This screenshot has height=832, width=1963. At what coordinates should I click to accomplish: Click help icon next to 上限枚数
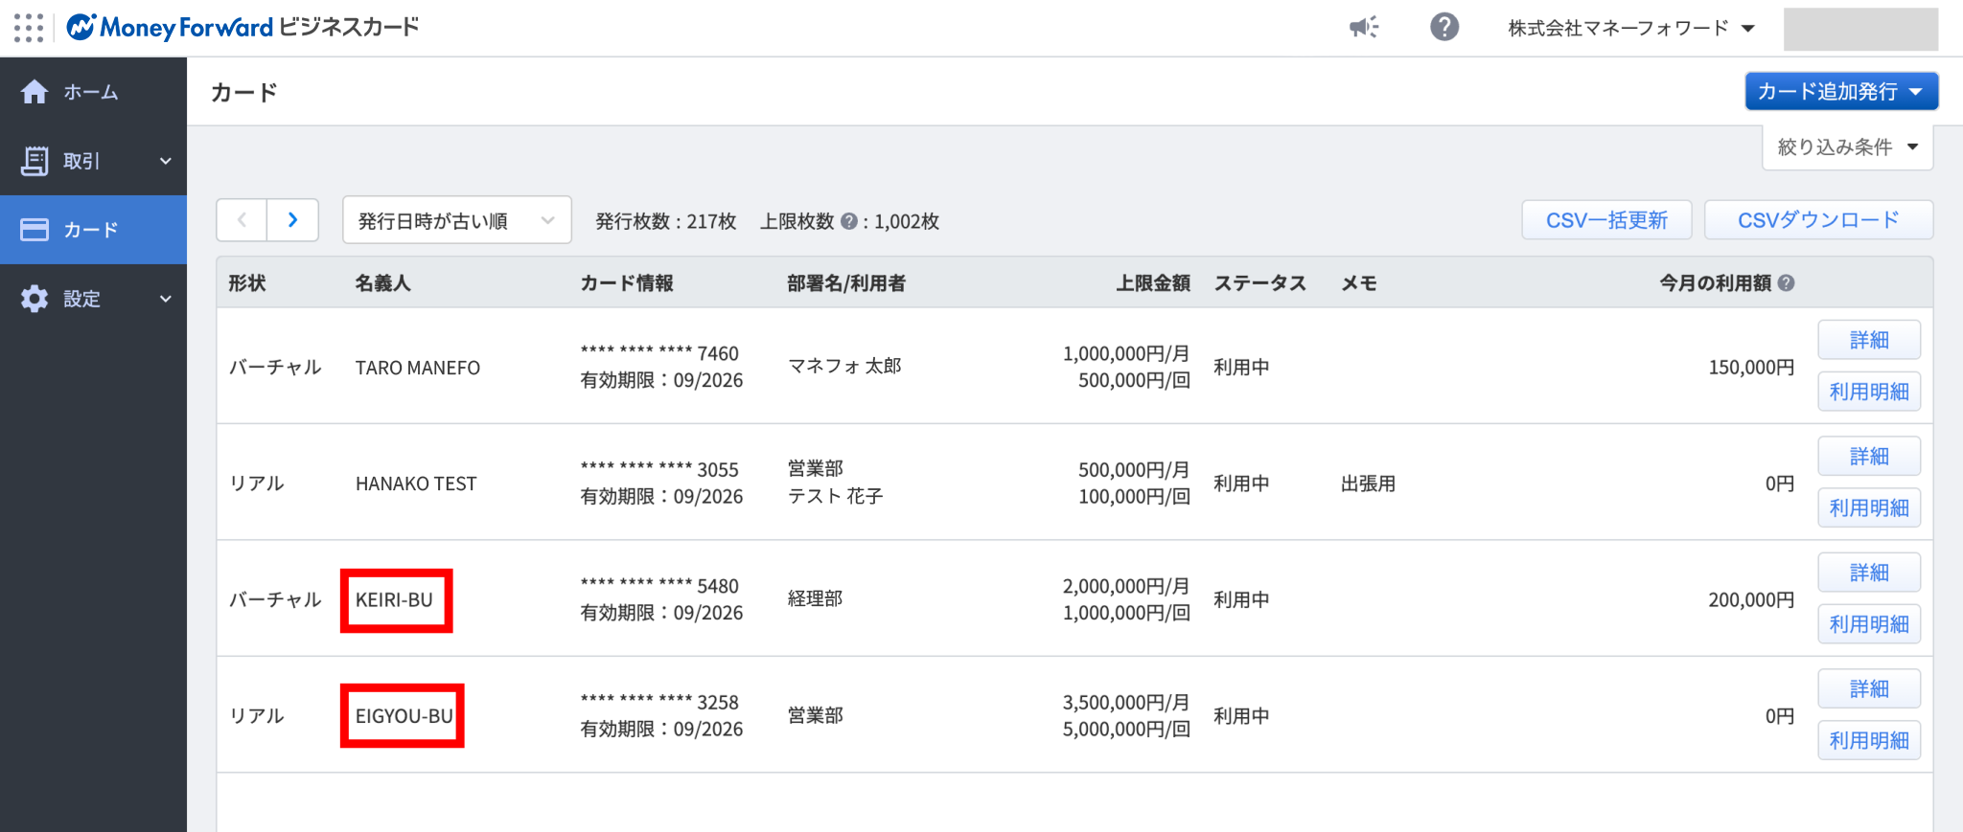848,221
